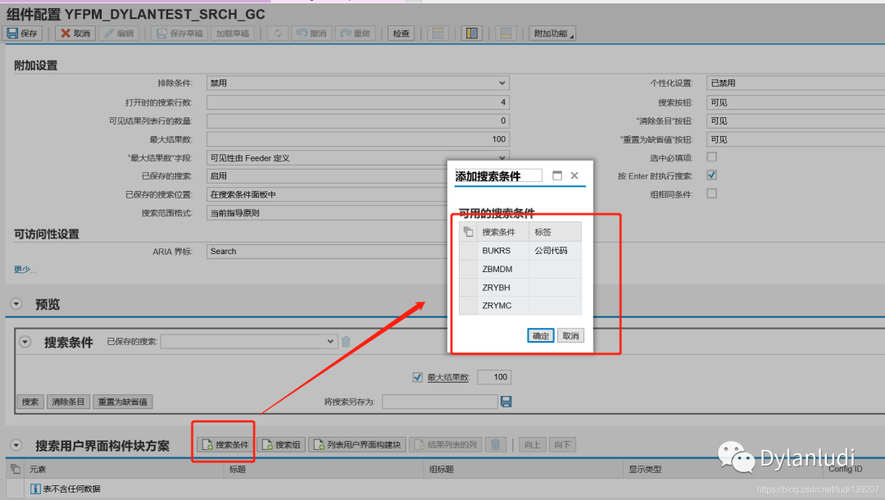Click the 保存 (Save) toolbar icon
The height and width of the screenshot is (500, 885).
click(22, 33)
